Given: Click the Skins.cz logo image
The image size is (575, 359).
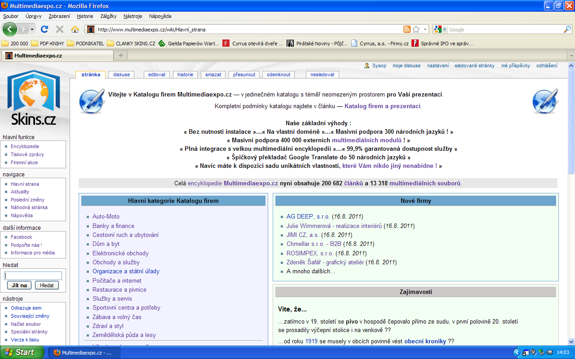Looking at the screenshot, I should 34,99.
